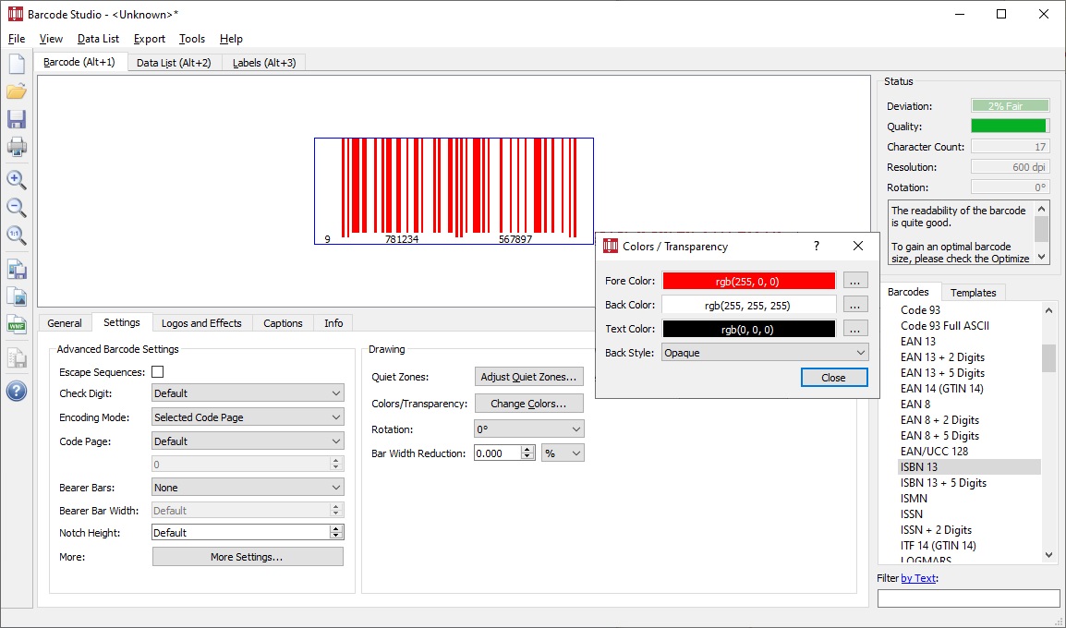The height and width of the screenshot is (628, 1066).
Task: Click Close in the Colors dialog
Action: tap(834, 377)
